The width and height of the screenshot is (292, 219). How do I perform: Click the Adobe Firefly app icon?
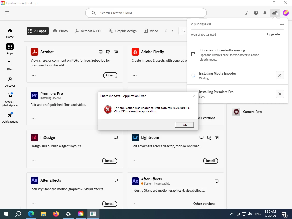[x=135, y=52]
